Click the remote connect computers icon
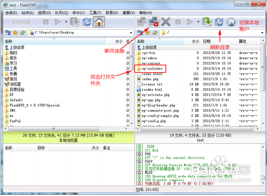267x196 pixels. (141, 22)
